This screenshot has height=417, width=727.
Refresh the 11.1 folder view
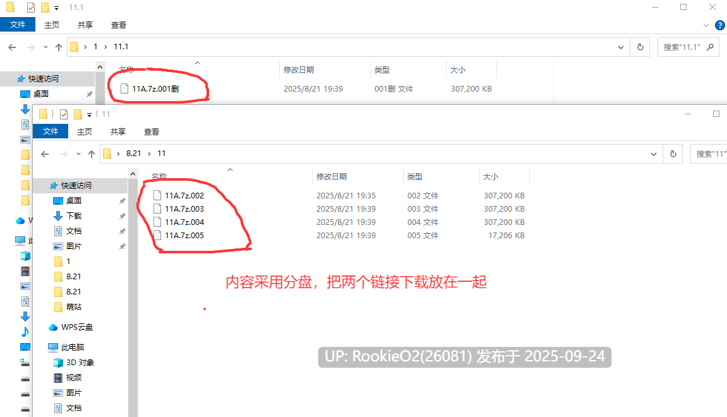coord(640,47)
